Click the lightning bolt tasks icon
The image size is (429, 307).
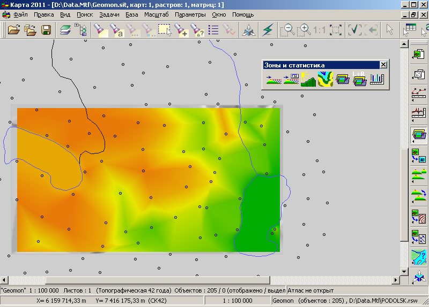click(x=267, y=30)
